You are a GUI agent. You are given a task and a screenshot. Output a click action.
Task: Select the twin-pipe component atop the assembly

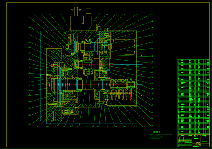[76, 15]
